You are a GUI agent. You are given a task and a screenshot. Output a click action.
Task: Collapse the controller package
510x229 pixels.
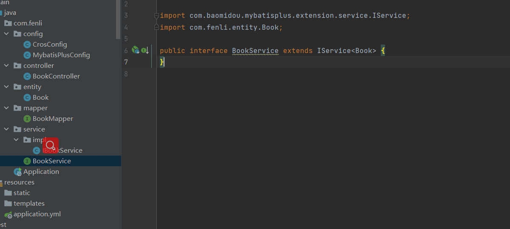click(6, 66)
